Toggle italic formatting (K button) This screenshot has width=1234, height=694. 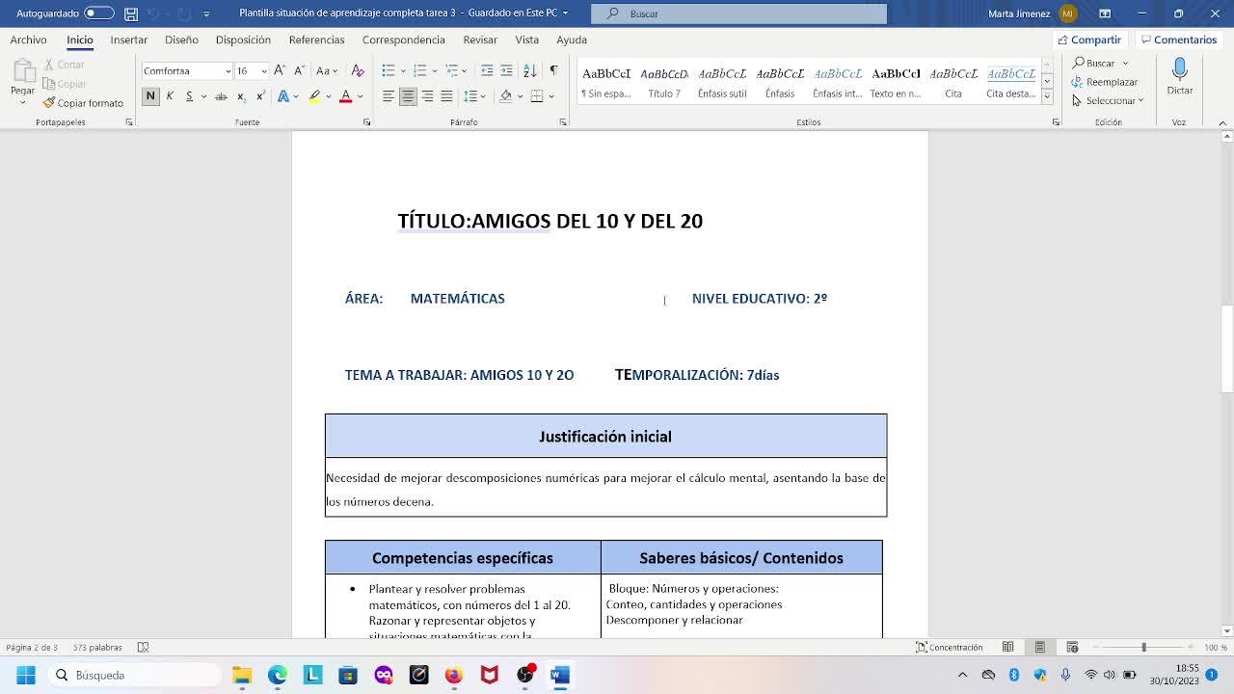click(170, 96)
